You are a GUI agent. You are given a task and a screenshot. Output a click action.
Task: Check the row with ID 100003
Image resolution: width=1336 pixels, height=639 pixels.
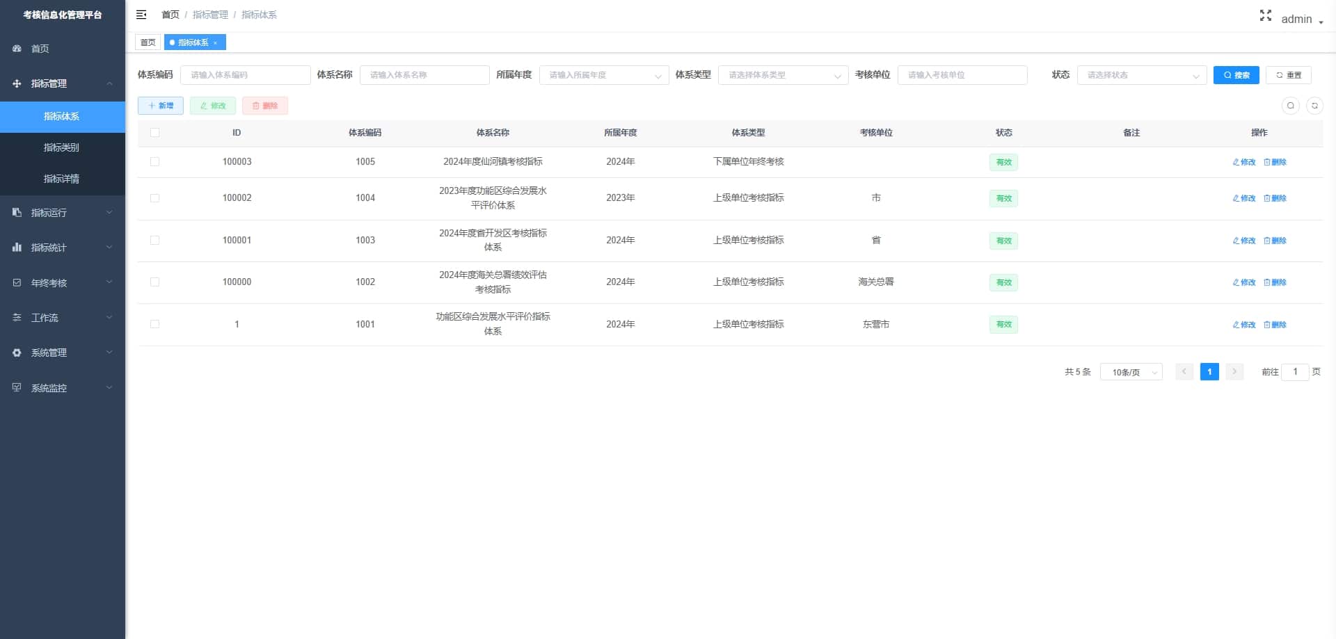[x=154, y=162]
